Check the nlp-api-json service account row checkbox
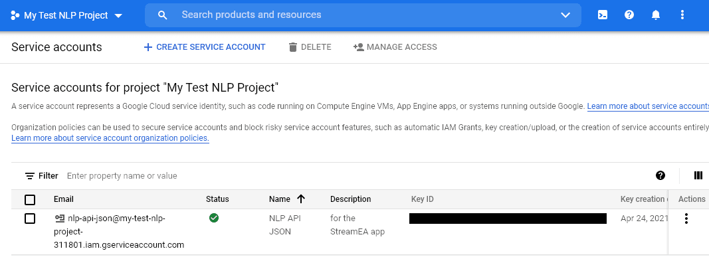The width and height of the screenshot is (709, 263). coord(30,219)
